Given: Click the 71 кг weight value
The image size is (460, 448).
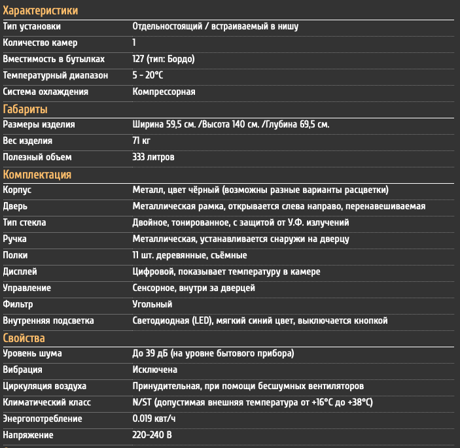Looking at the screenshot, I should tap(141, 141).
